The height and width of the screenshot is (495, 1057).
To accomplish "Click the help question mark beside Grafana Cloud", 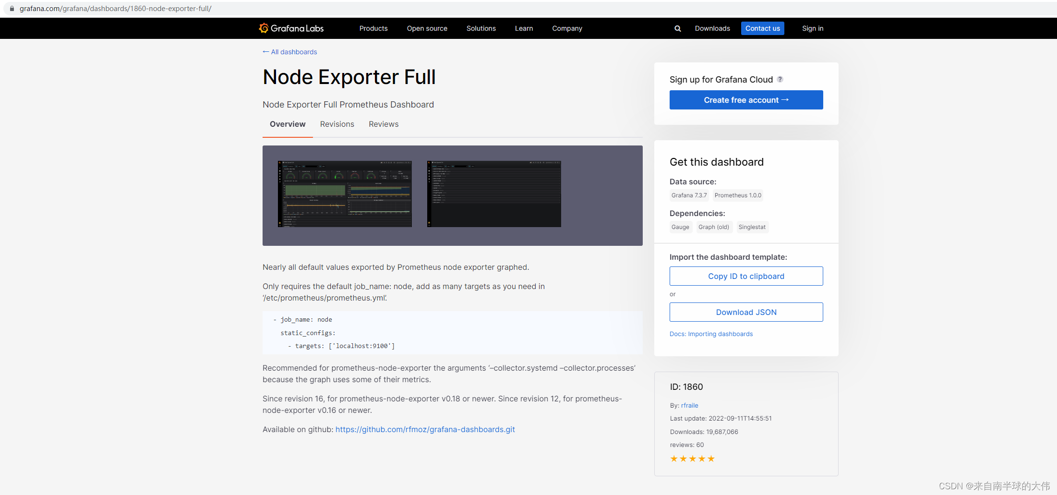I will click(x=780, y=79).
